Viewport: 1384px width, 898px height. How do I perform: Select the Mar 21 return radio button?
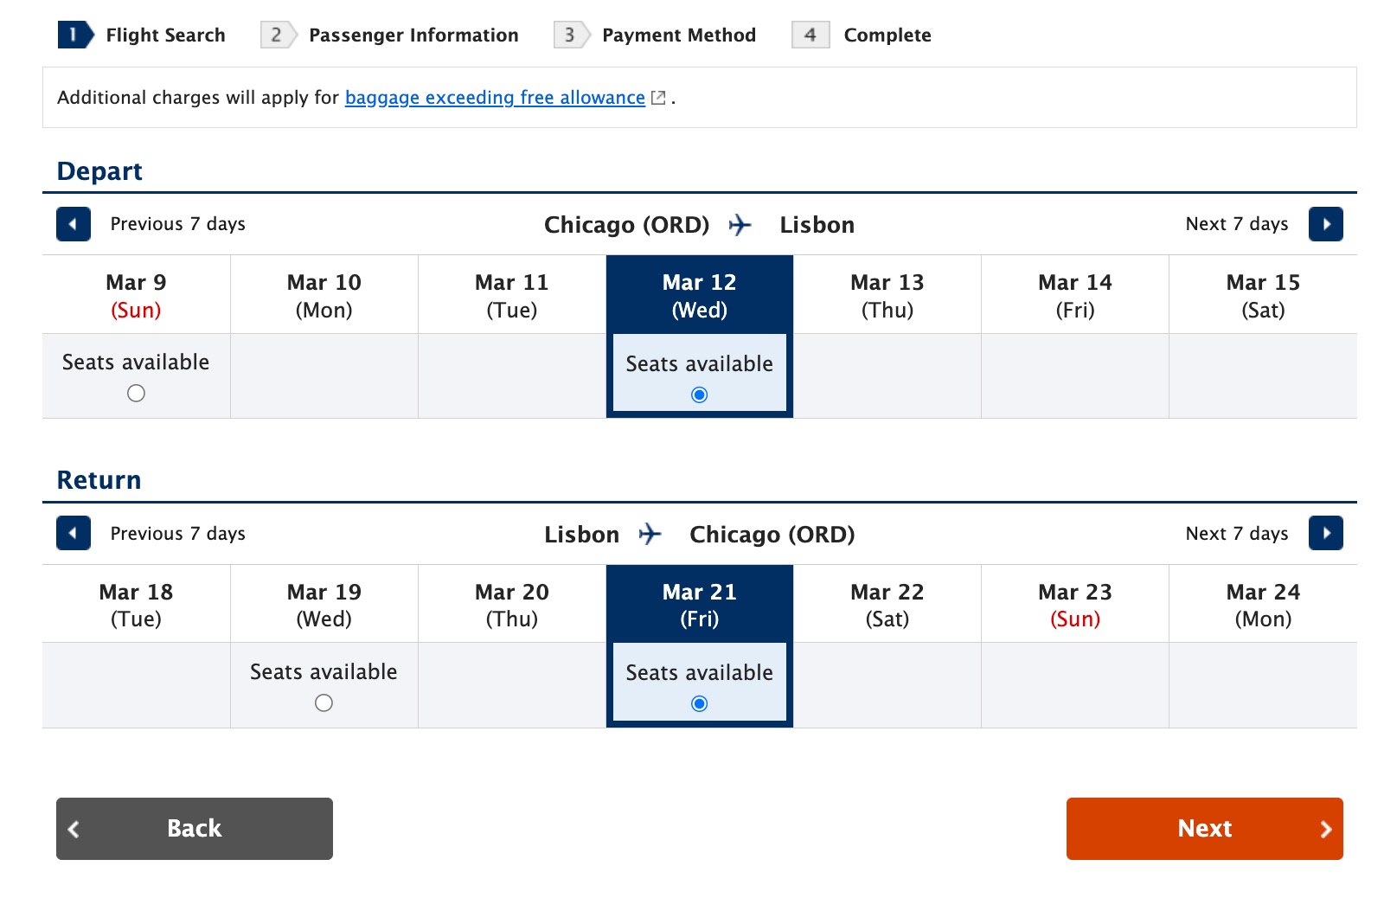click(699, 703)
